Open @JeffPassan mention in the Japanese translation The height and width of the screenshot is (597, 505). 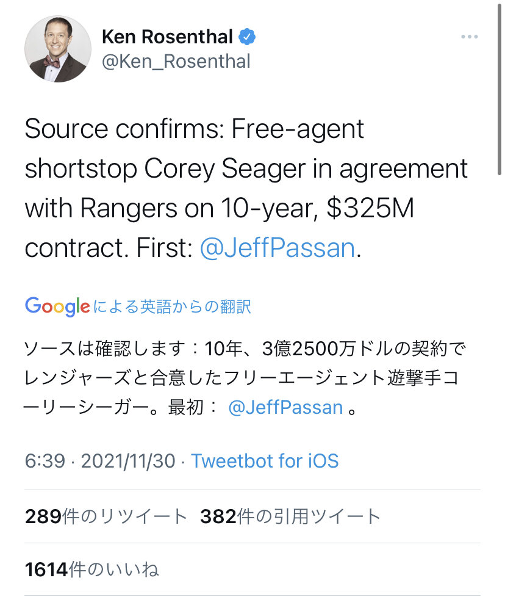tap(285, 407)
